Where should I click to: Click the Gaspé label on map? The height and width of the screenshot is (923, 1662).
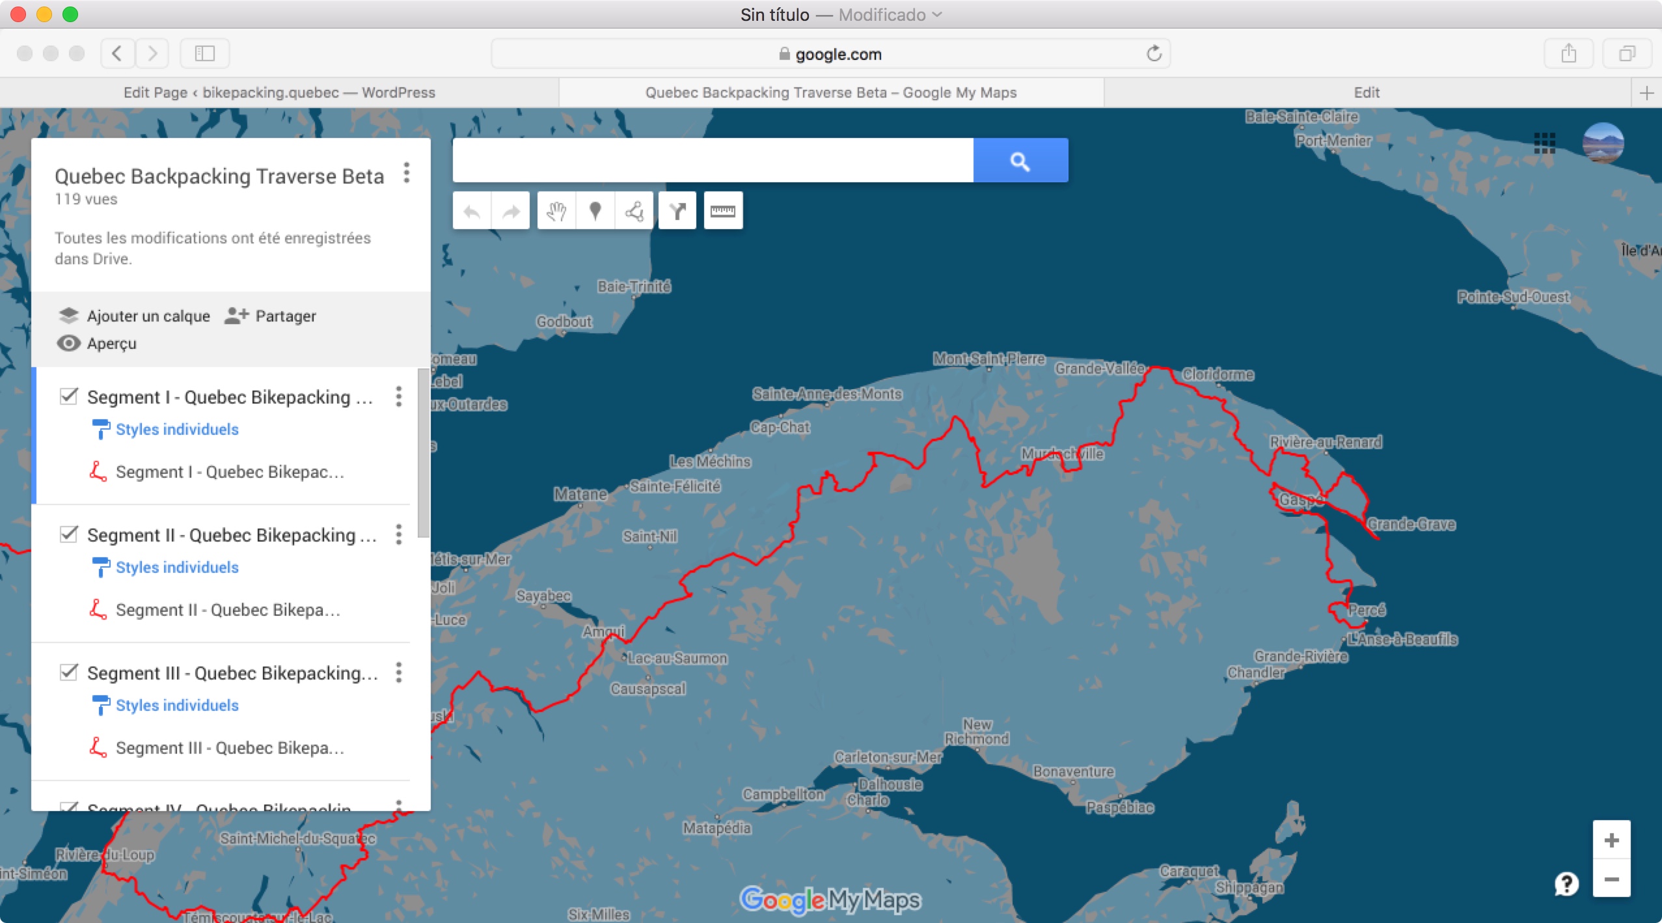1300,500
